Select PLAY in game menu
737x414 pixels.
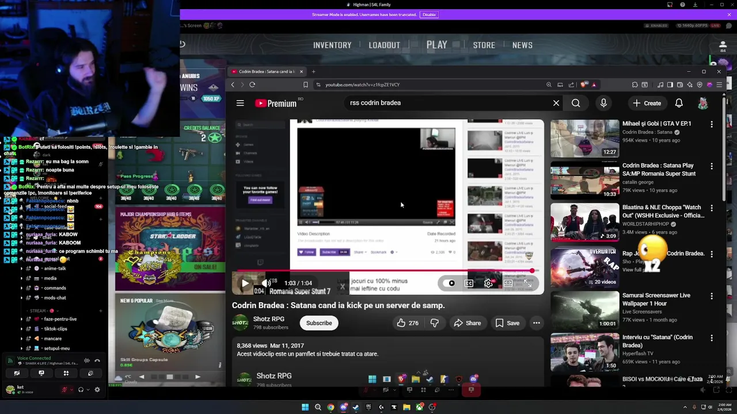click(436, 45)
